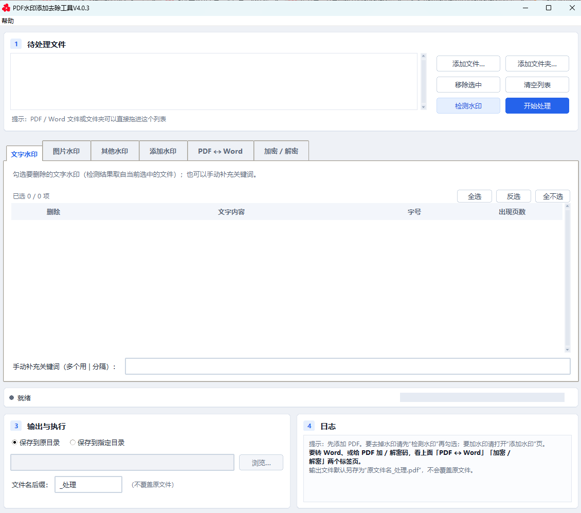Click the 文字内容 column header
Image resolution: width=581 pixels, height=513 pixels.
pyautogui.click(x=231, y=212)
